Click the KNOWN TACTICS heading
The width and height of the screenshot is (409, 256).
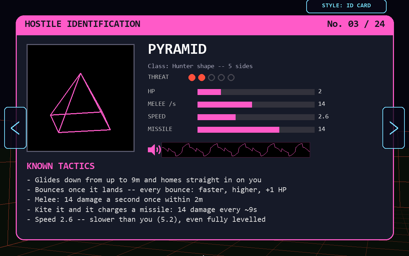click(61, 166)
